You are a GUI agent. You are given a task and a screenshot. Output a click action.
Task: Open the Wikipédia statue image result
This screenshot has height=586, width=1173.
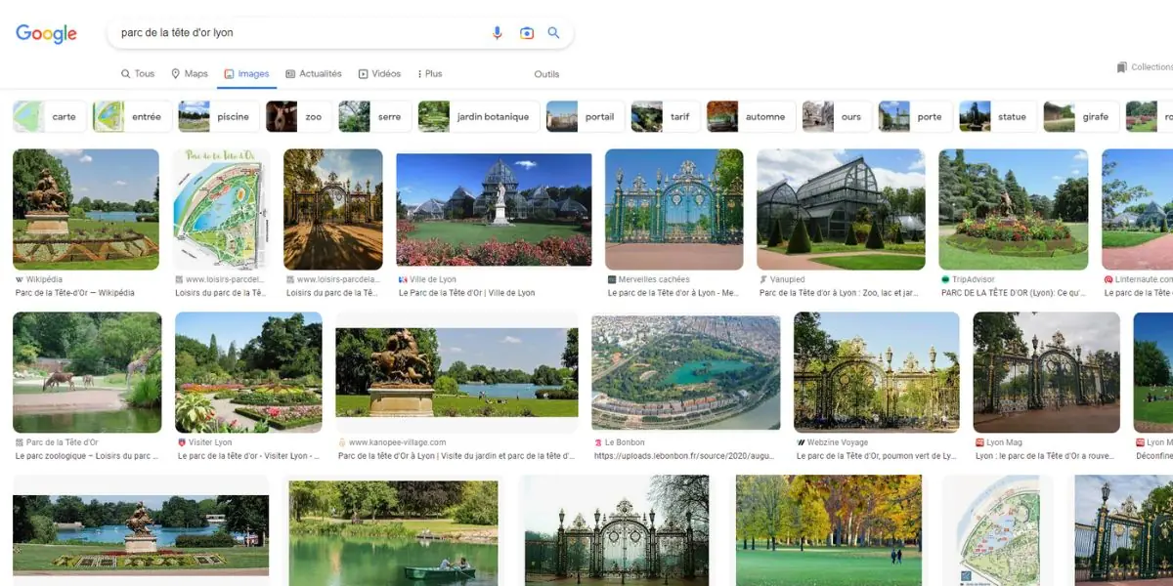[86, 209]
